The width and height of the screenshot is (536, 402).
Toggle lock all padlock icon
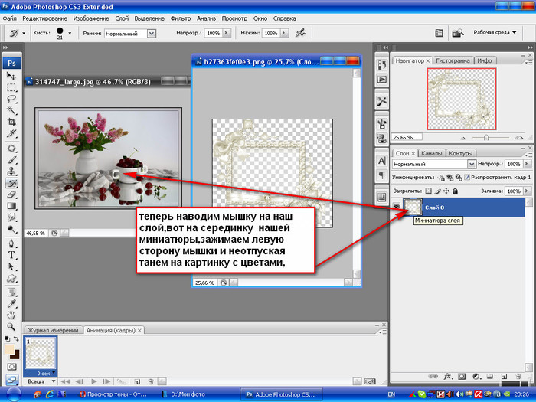[x=455, y=191]
